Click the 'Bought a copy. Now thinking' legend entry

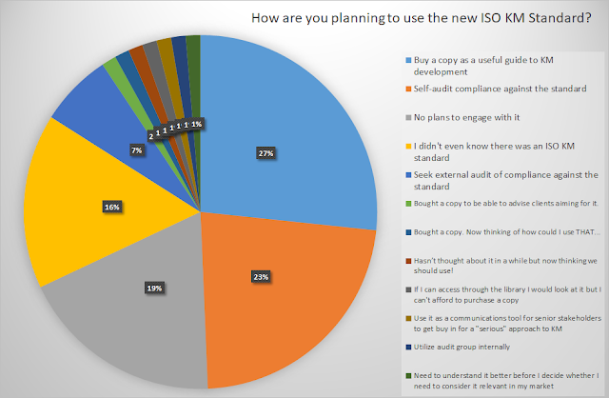(505, 234)
